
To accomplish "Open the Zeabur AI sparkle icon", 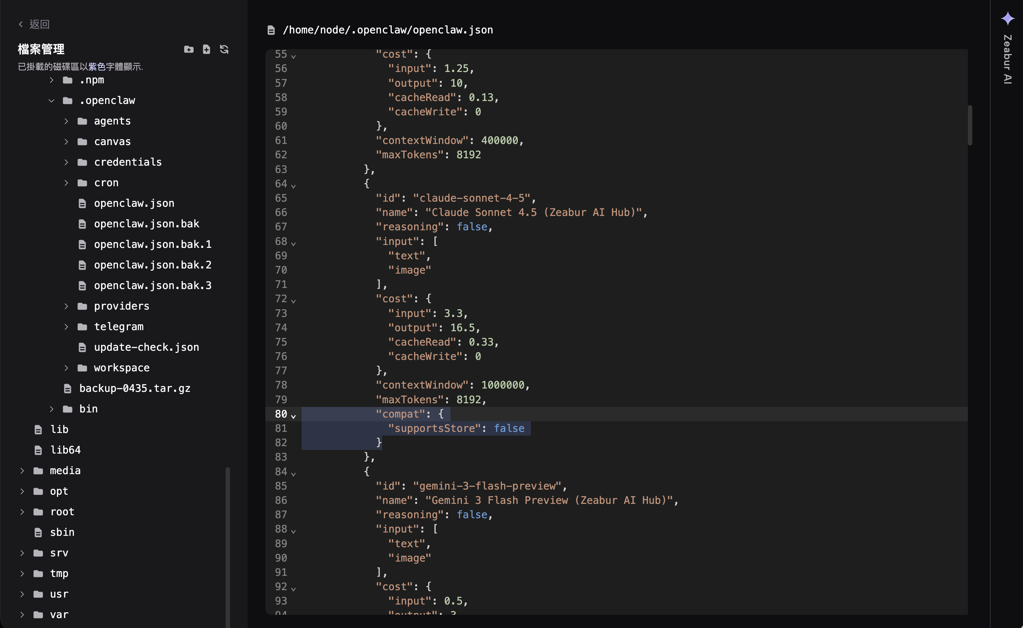I will (1008, 19).
